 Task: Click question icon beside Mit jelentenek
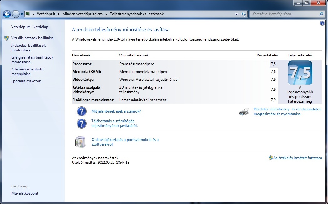82,111
